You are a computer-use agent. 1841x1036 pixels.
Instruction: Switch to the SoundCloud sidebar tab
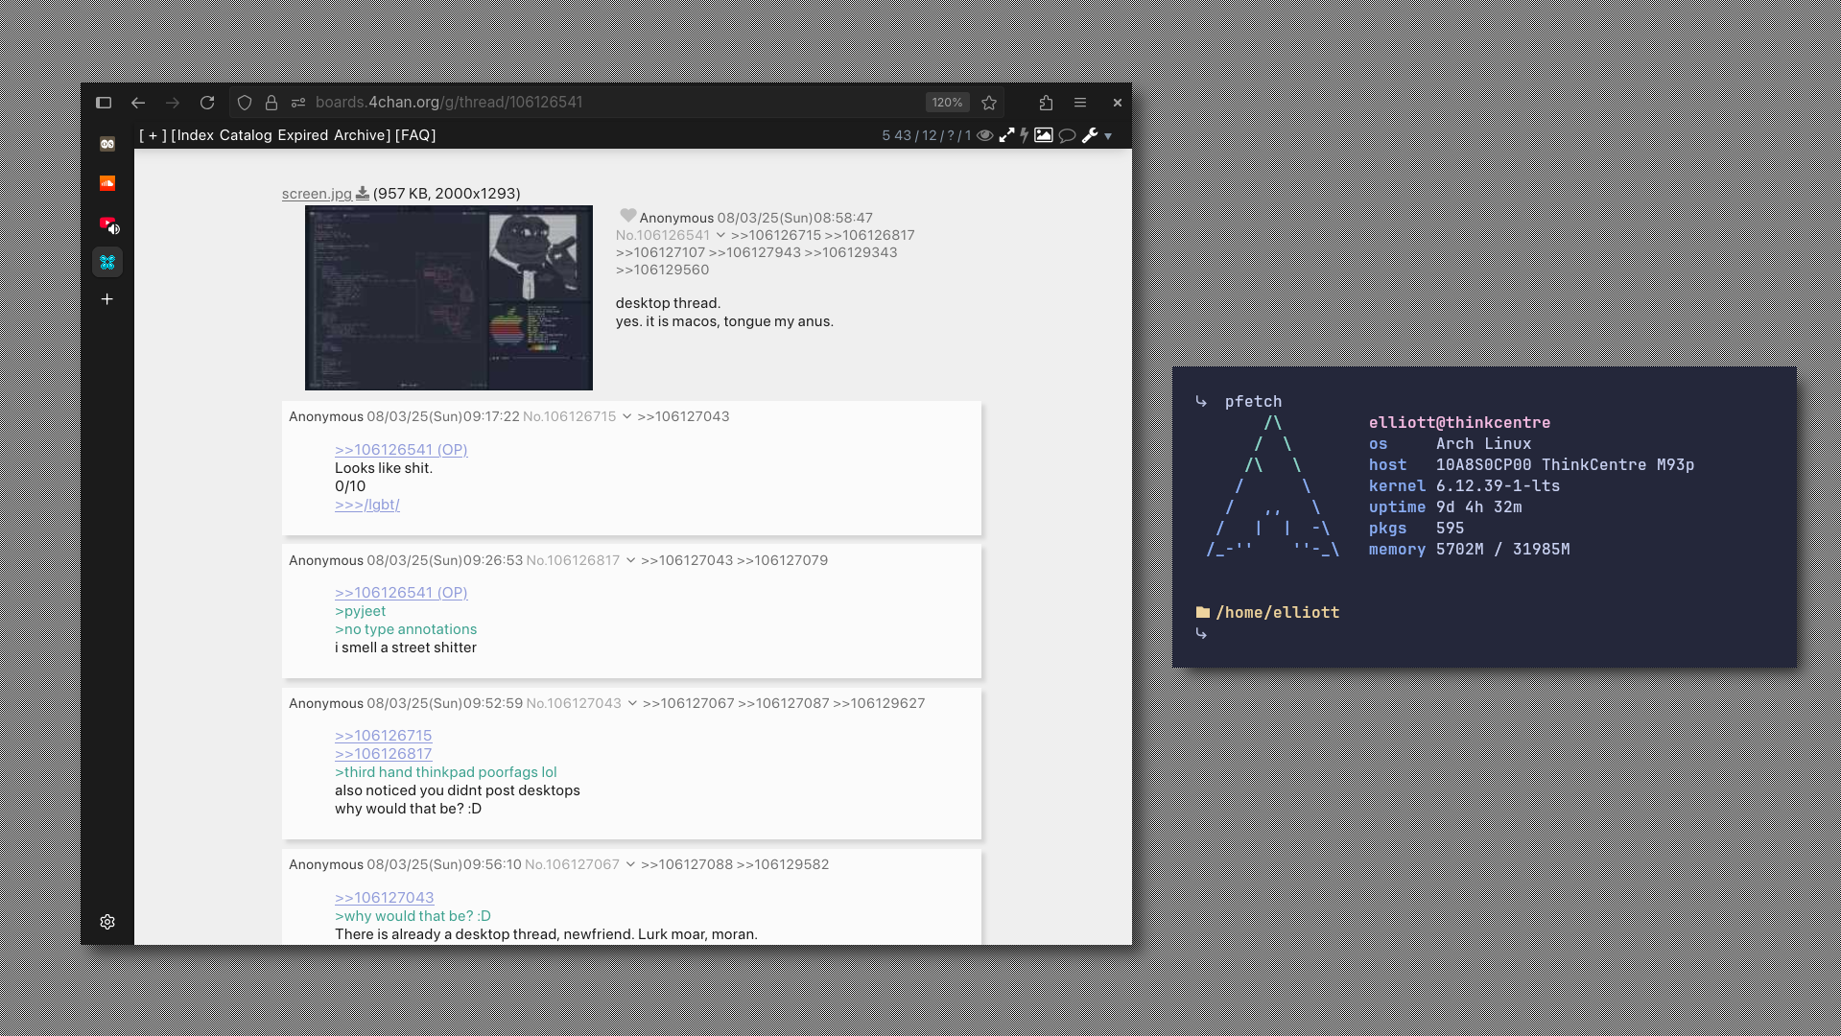pyautogui.click(x=107, y=183)
